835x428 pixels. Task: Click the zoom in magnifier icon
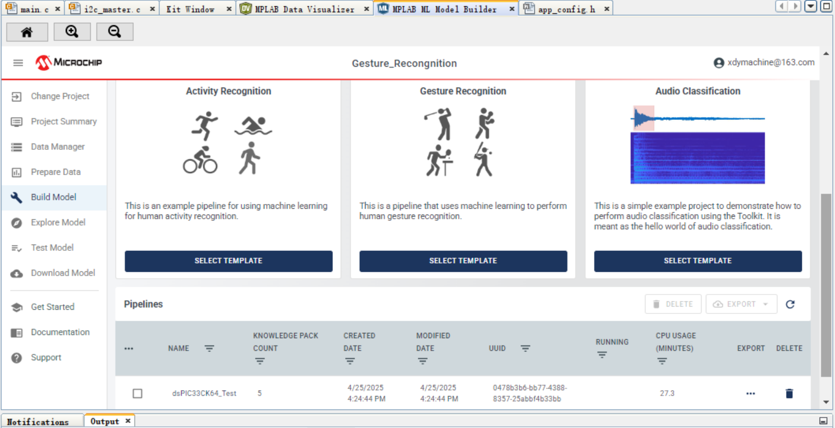pos(72,32)
